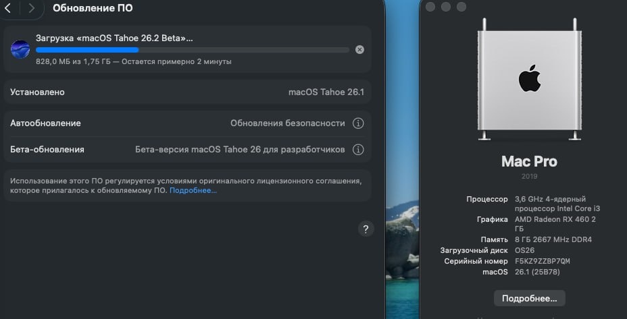
Task: Click the Автообновление label
Action: [x=45, y=123]
